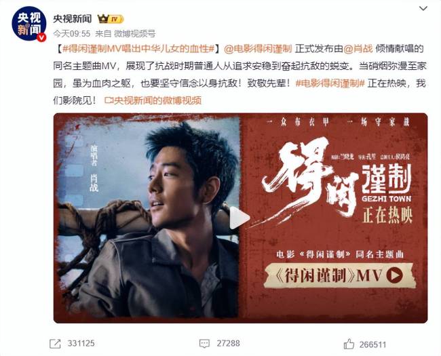Open hashtag 得闲谨制MV唱出中华儿女的血性
441x356 pixels.
click(138, 49)
